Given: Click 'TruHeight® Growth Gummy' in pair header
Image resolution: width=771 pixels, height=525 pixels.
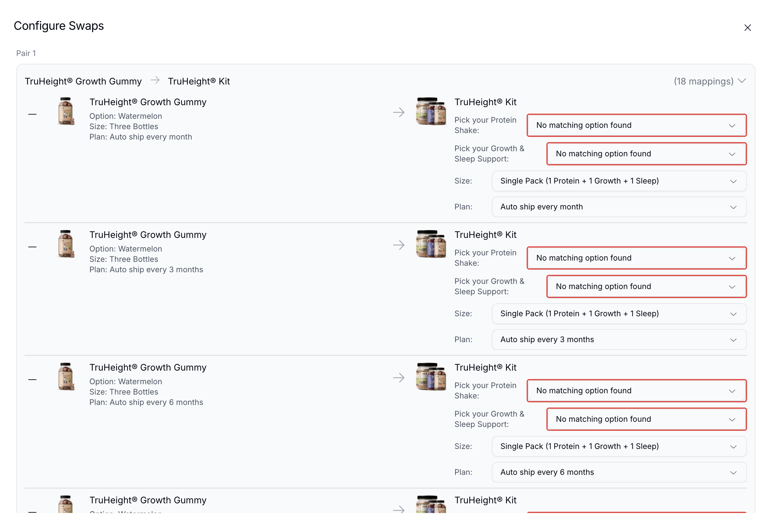Looking at the screenshot, I should [x=83, y=81].
